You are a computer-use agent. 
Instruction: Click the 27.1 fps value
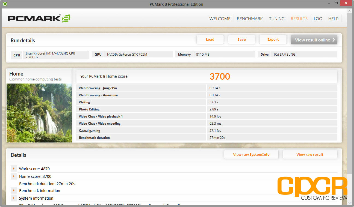[215, 131]
